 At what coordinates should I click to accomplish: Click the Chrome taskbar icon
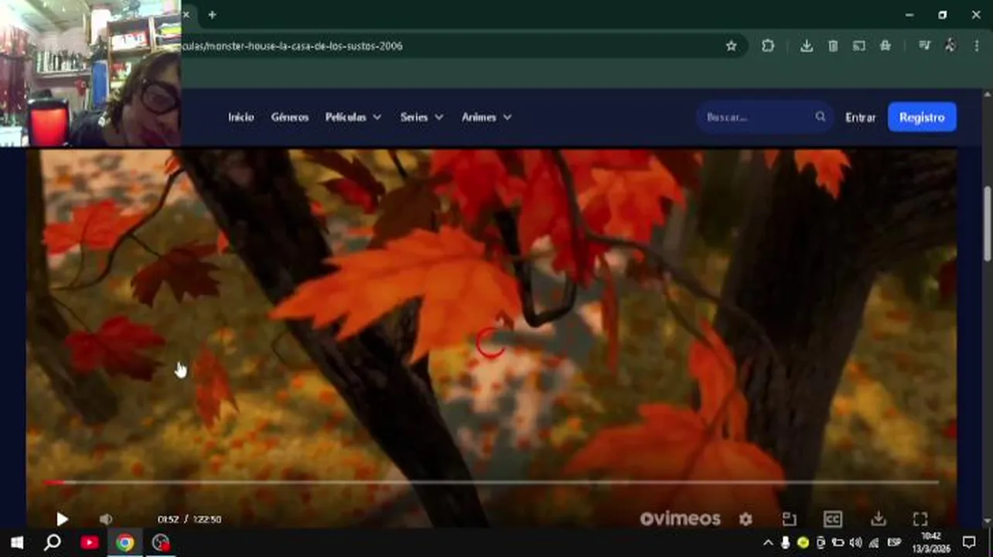point(125,542)
